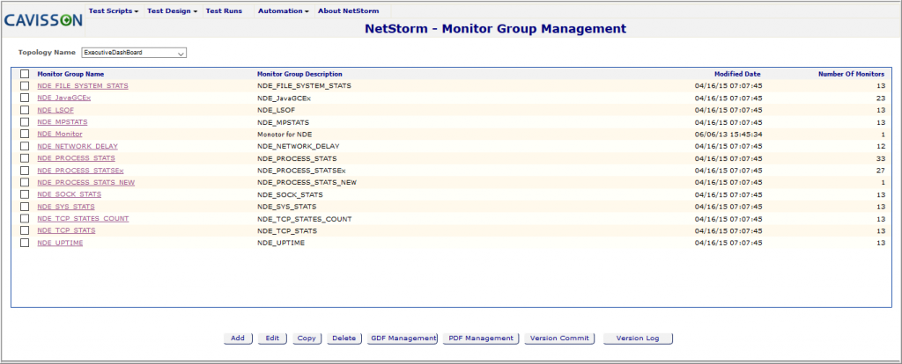Open the NDE_TCP_STATES_COUNT group link
Screen dimensions: 902x364
coord(84,219)
